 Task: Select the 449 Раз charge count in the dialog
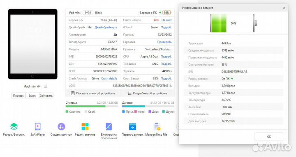pyautogui.click(x=226, y=43)
